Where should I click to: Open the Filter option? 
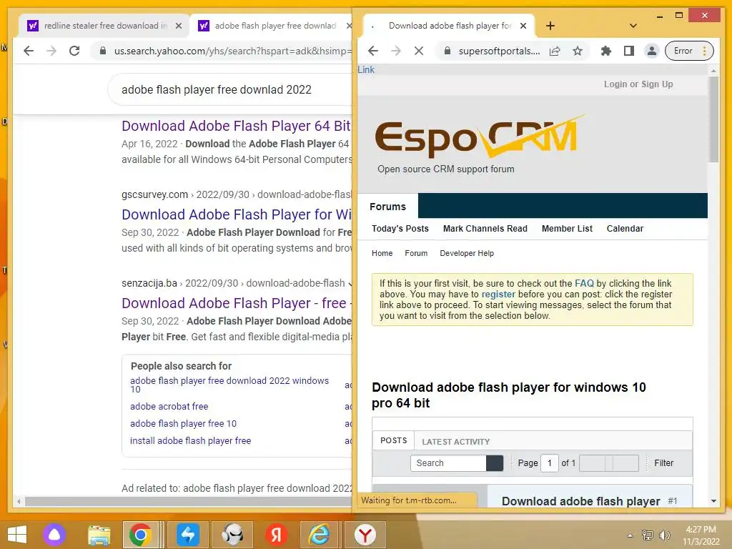(x=663, y=463)
